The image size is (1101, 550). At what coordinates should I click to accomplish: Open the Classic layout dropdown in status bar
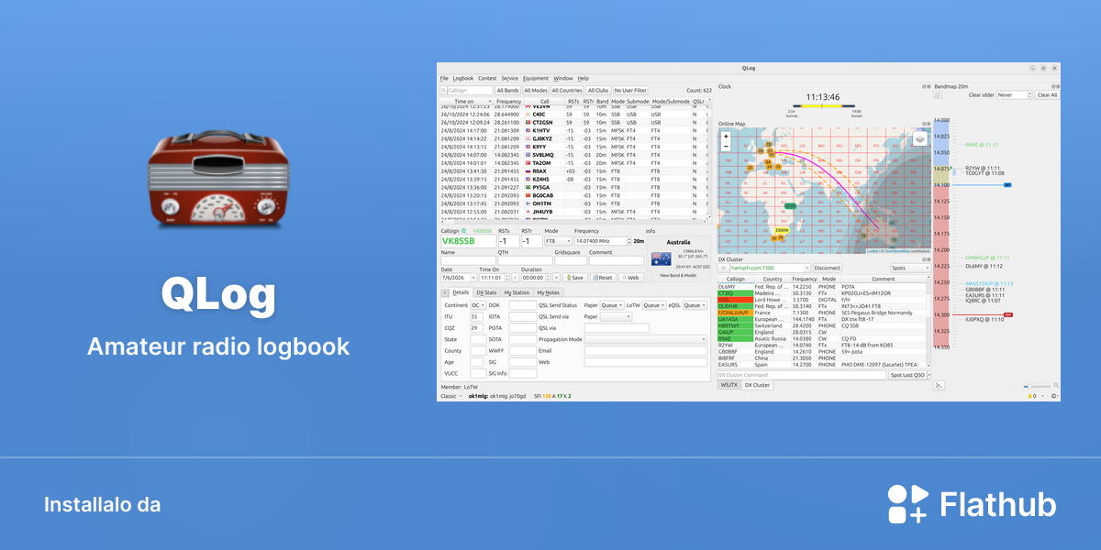coord(451,396)
